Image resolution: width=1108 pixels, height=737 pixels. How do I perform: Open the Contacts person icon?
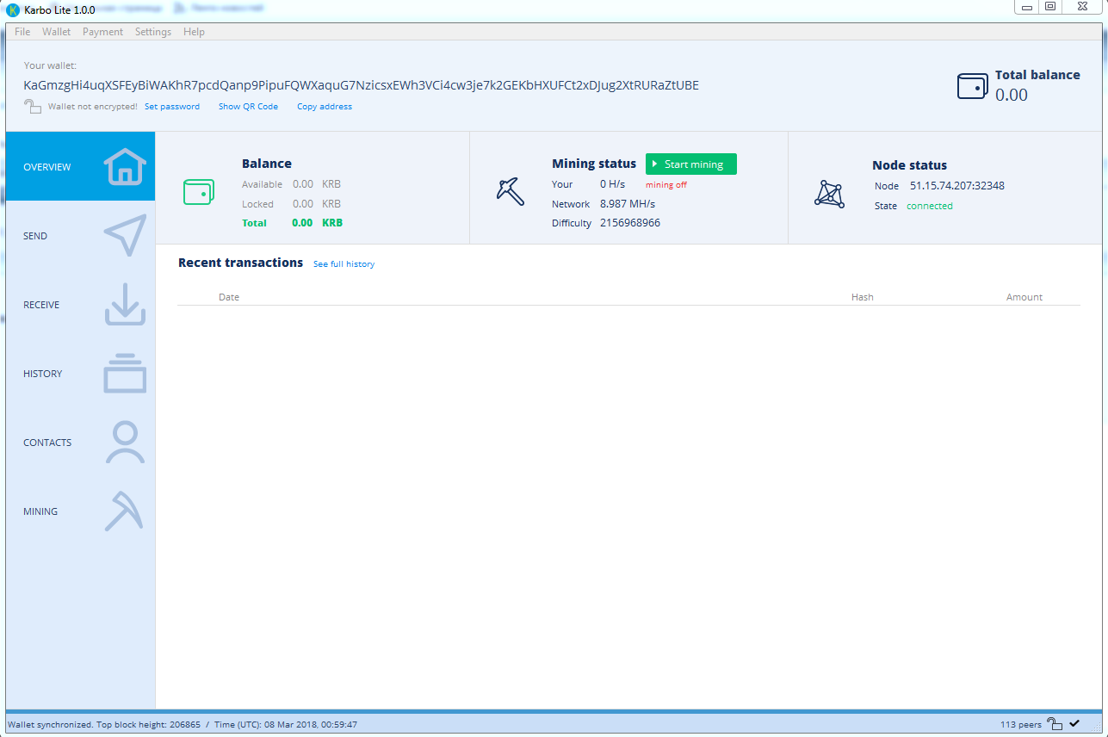[x=126, y=443]
